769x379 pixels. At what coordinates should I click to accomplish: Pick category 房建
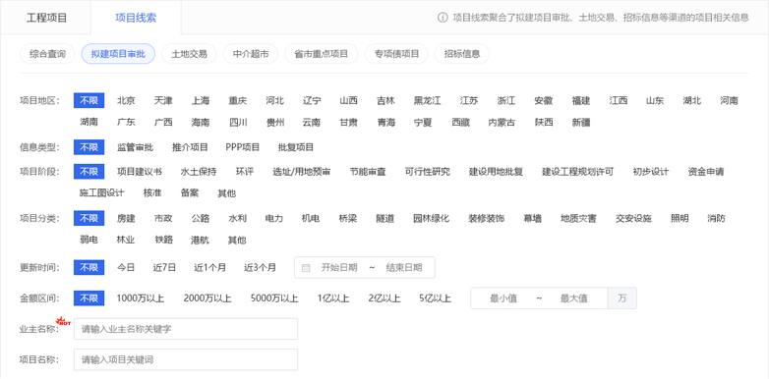click(126, 218)
